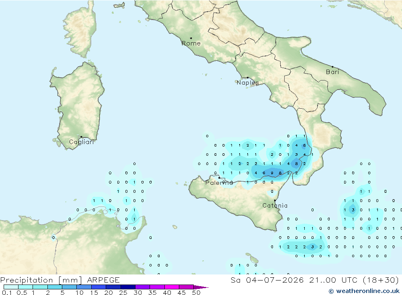The image size is (402, 295).
Task: Click the legend label '15'
Action: 94,293
